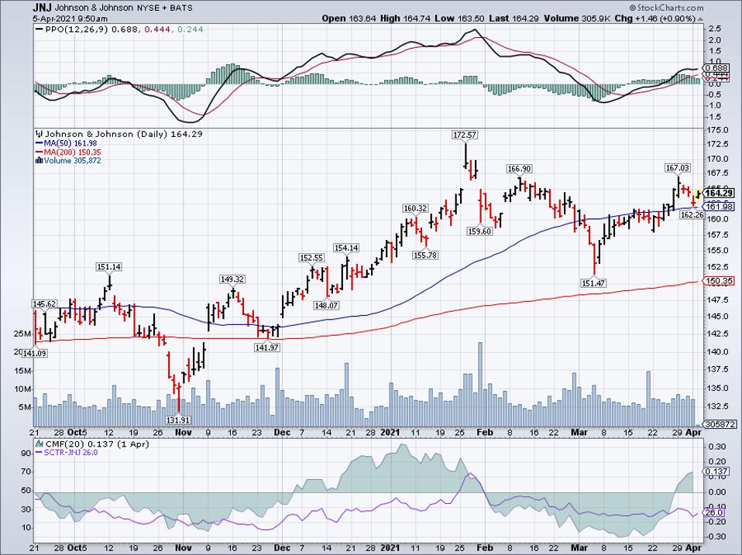Click the 141.09 low price label
This screenshot has width=742, height=555.
[35, 353]
